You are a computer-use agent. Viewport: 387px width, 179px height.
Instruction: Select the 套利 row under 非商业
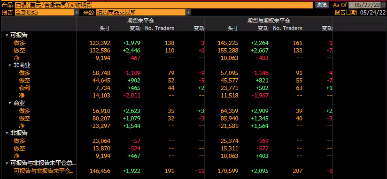167,88
